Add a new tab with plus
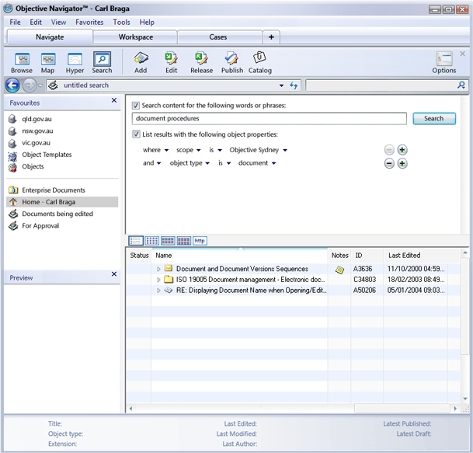Screen dimensions: 473x453 pyautogui.click(x=271, y=37)
